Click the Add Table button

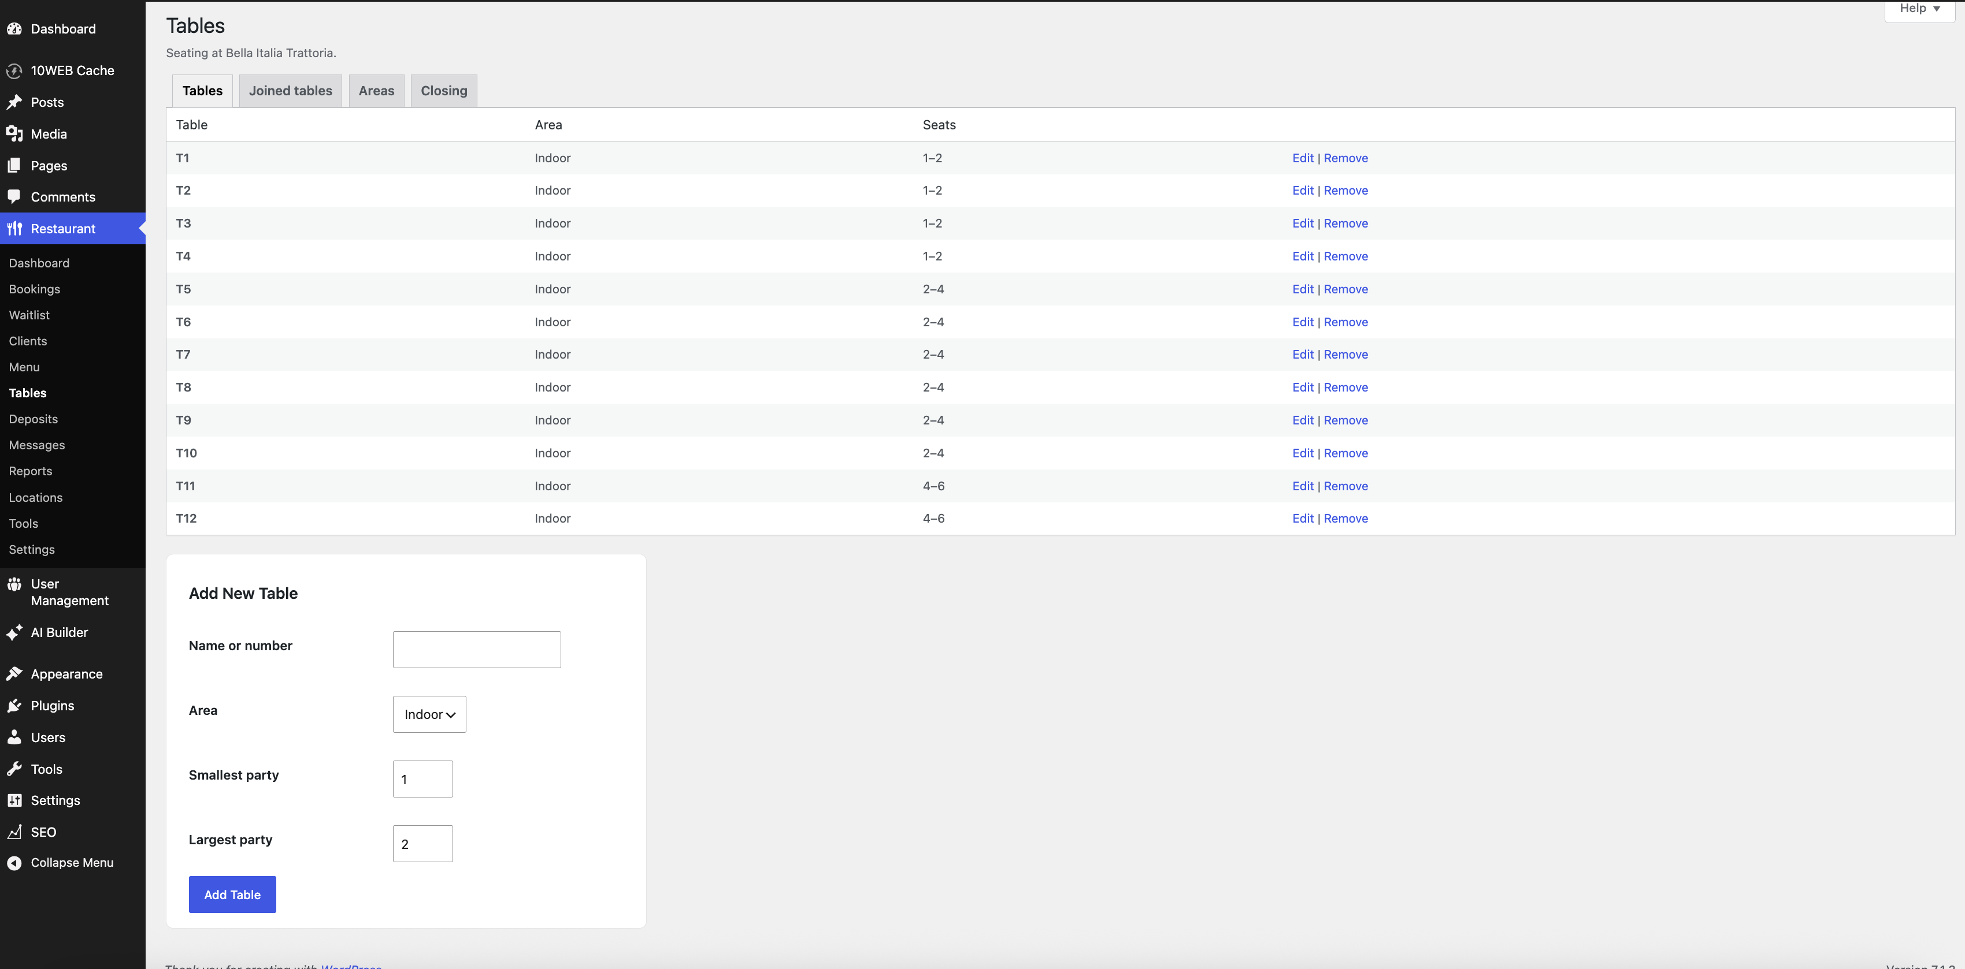[x=233, y=895]
